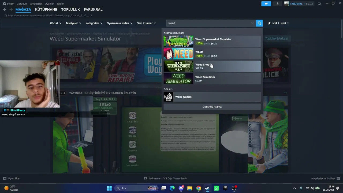Open the Görünüm menu
343x193 pixels.
(22, 4)
